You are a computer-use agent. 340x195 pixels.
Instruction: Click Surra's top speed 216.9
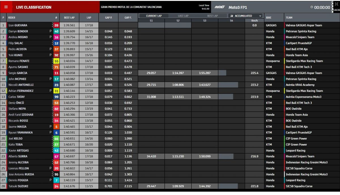pos(254,157)
